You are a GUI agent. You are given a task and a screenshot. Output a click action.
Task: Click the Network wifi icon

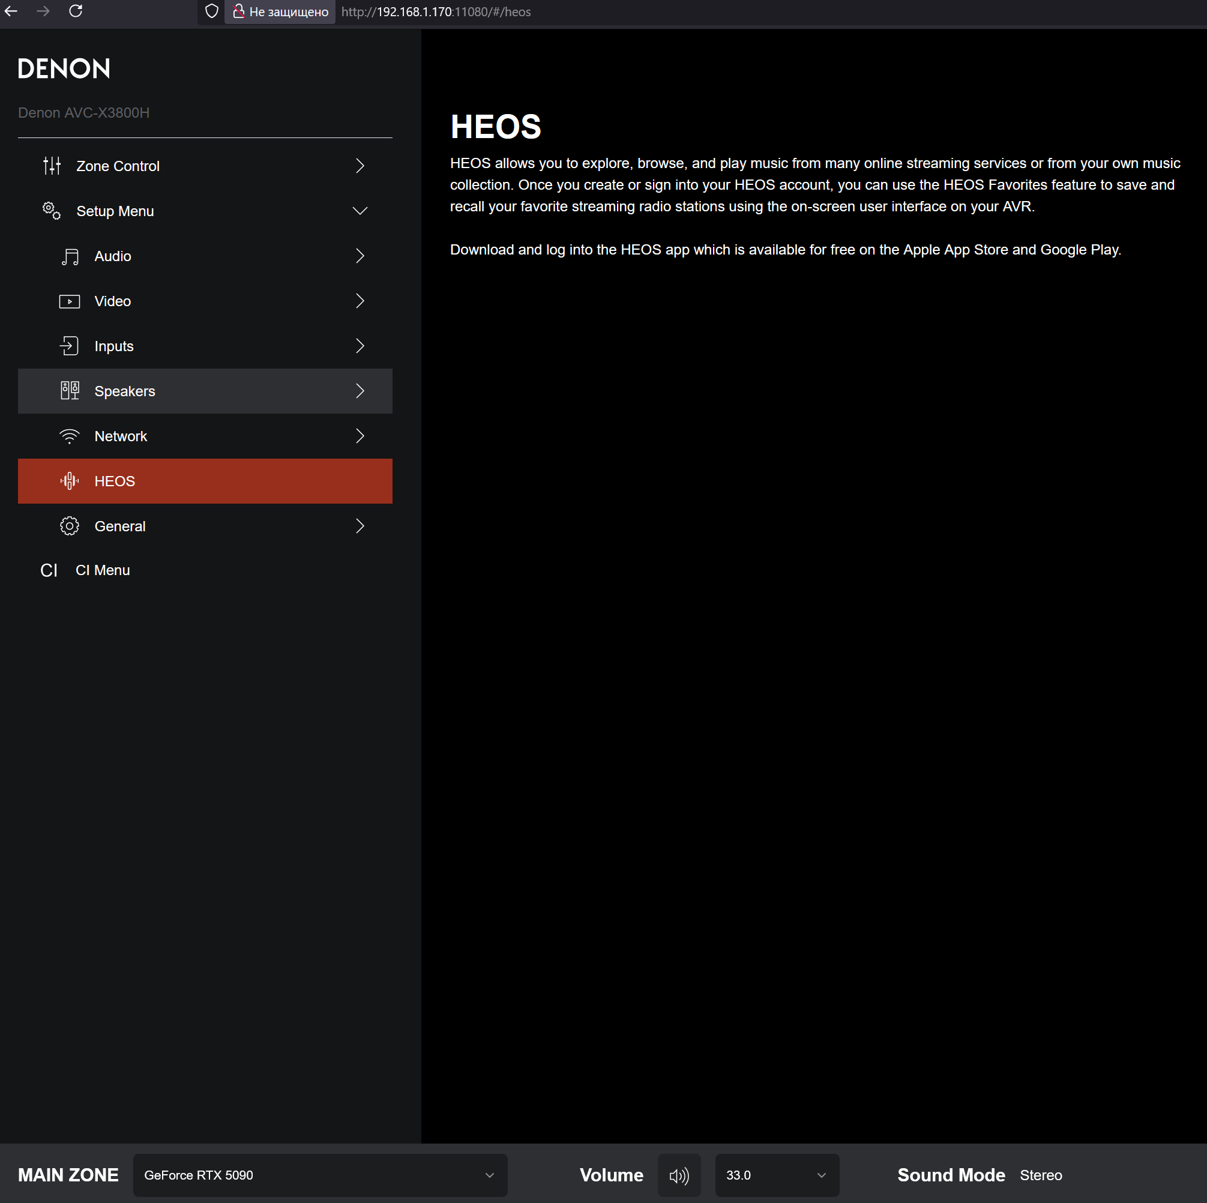point(70,436)
